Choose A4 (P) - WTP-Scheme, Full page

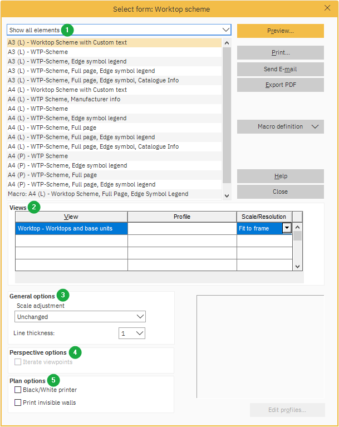pos(52,175)
